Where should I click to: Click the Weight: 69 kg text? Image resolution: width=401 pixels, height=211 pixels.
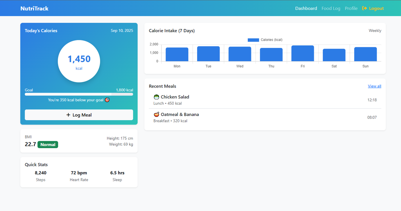[x=121, y=144]
